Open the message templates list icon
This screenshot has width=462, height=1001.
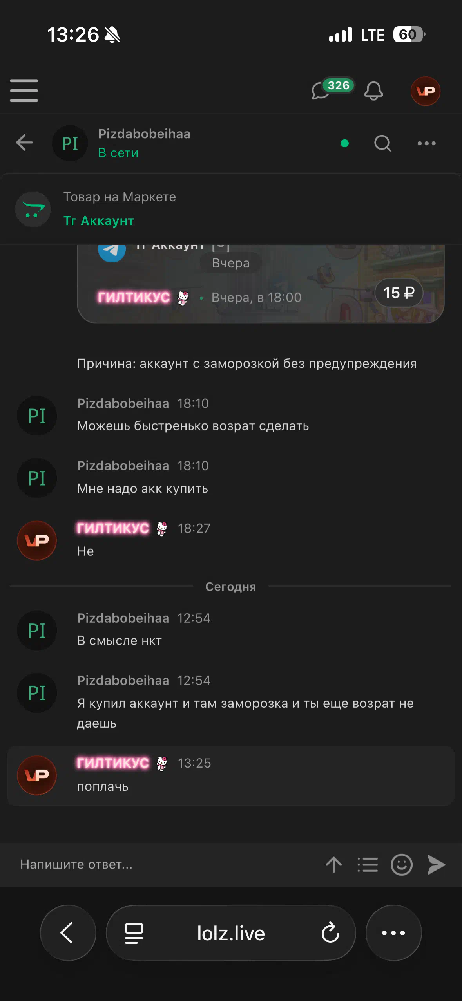(x=368, y=864)
